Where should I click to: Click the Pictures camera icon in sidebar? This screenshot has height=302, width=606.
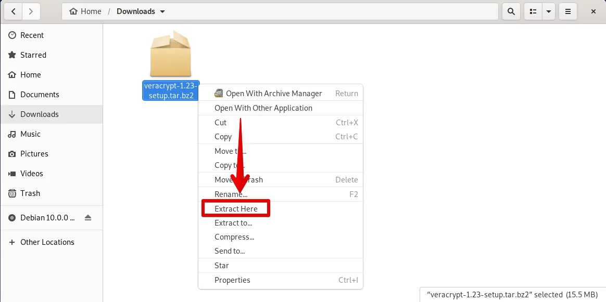pos(12,153)
